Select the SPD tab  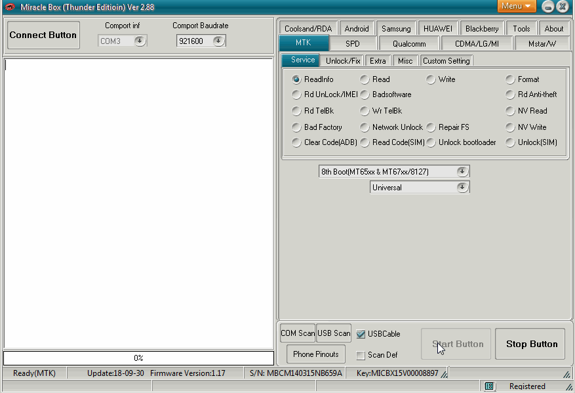pyautogui.click(x=352, y=44)
